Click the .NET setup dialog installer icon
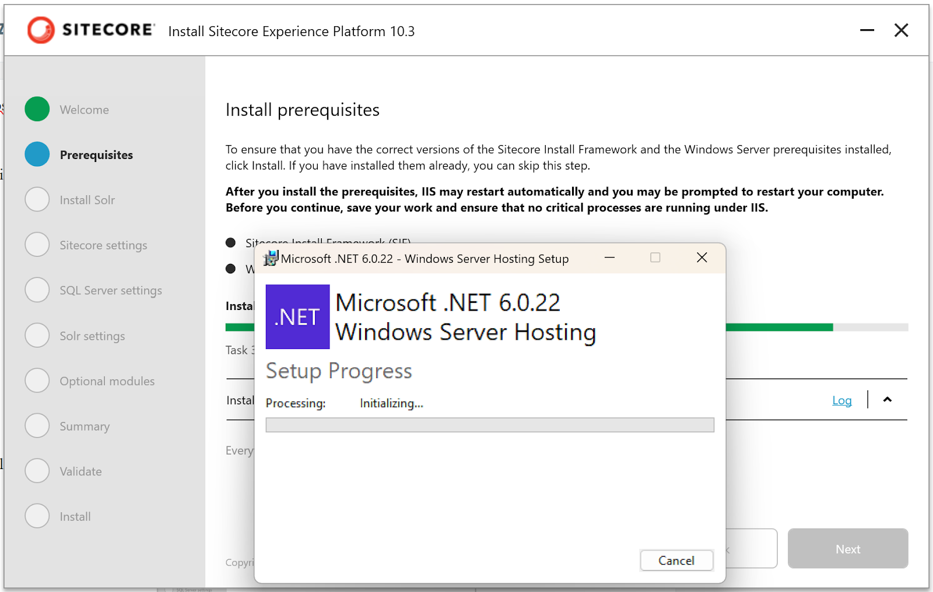This screenshot has height=592, width=933. tap(271, 258)
